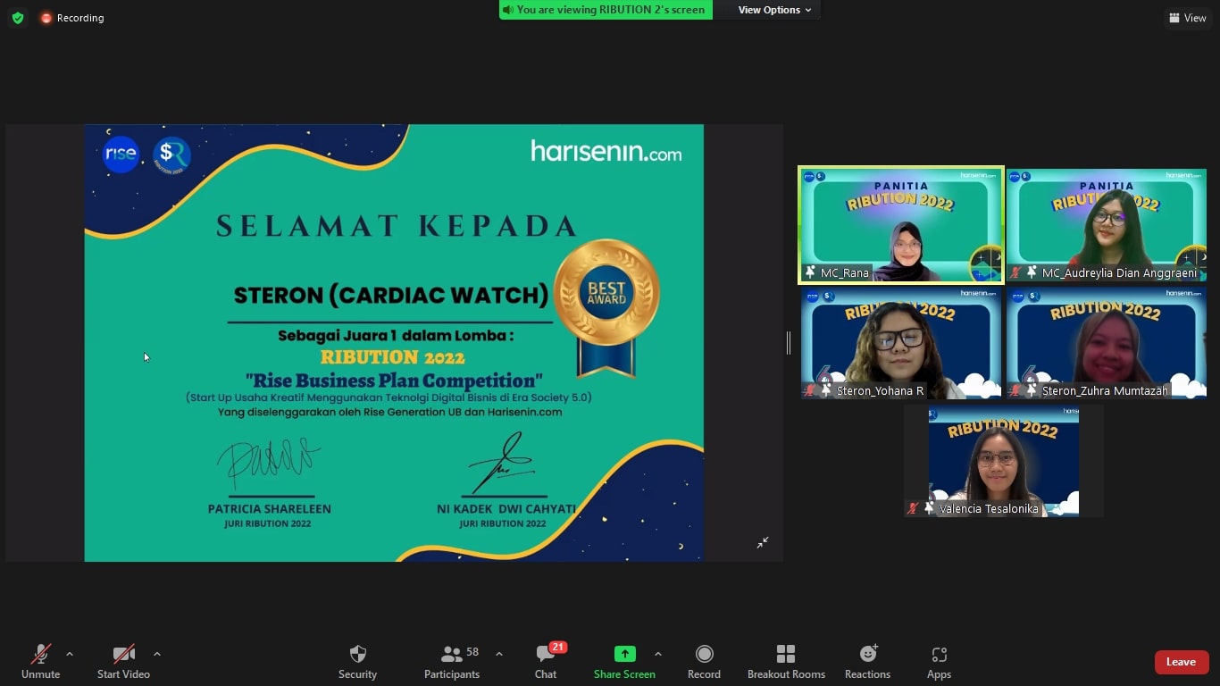Viewport: 1220px width, 686px height.
Task: Open the Participants panel
Action: [x=452, y=662]
